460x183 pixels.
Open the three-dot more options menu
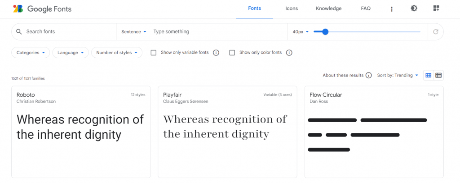(392, 9)
